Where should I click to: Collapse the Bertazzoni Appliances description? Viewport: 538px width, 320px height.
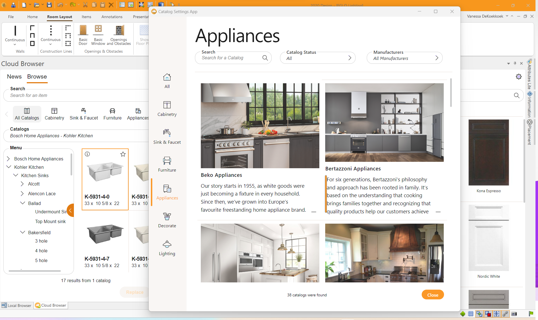point(438,212)
